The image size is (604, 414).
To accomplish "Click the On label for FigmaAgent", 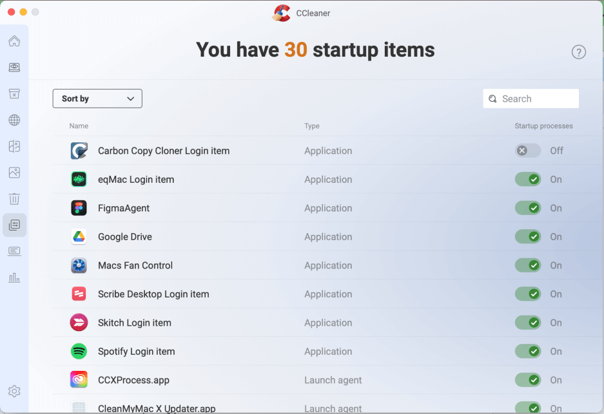I will 556,208.
